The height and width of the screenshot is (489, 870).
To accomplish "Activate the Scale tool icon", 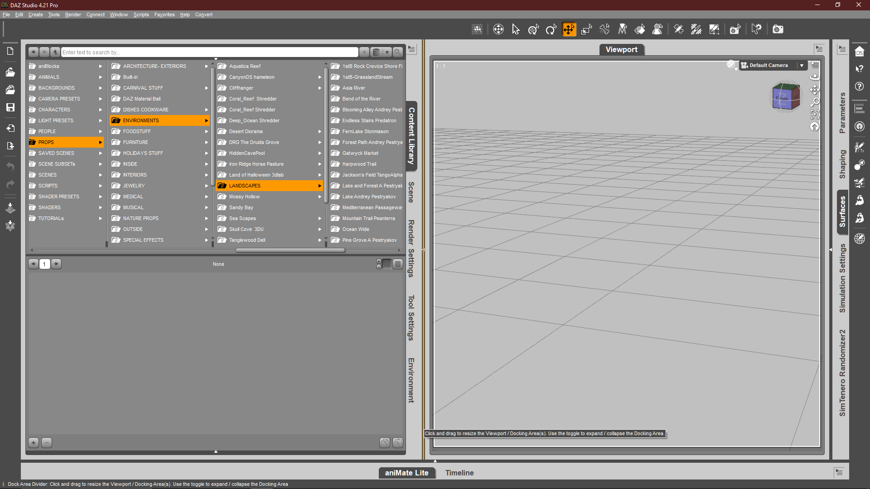I will pyautogui.click(x=587, y=29).
